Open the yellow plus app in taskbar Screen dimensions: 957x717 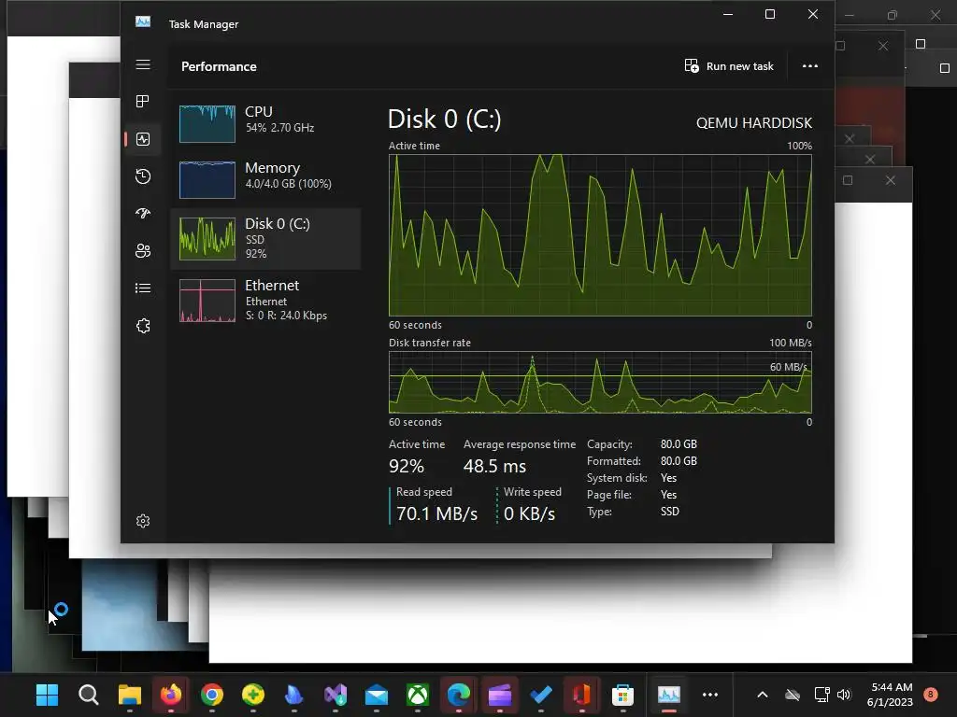[252, 695]
